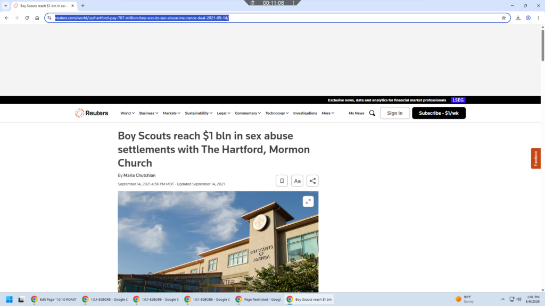Open the volume control in system tray
Viewport: 545px width, 306px height.
coord(519,299)
